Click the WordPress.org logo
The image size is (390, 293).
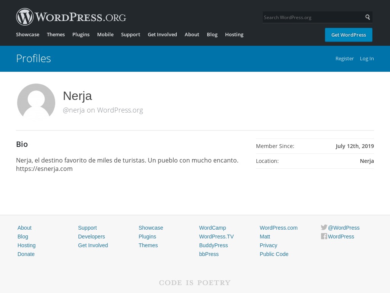[71, 17]
